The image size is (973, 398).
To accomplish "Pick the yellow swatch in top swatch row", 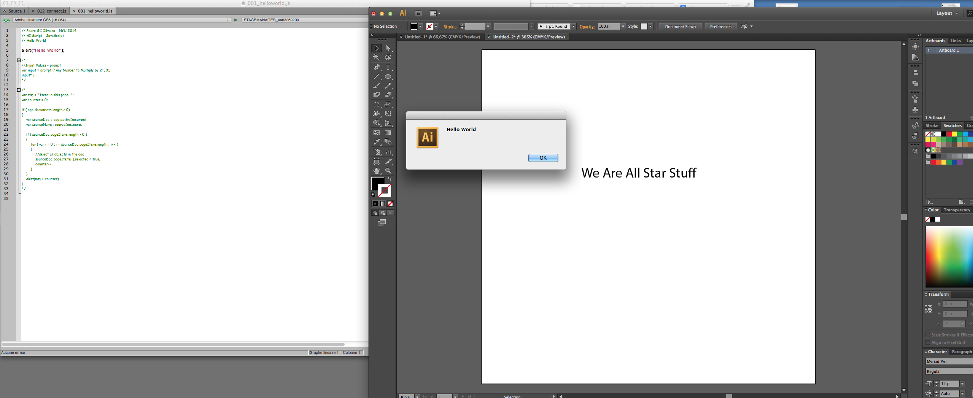I will pos(954,134).
